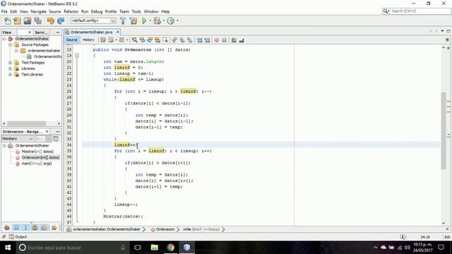
Task: Switch to History view button
Action: click(88, 40)
